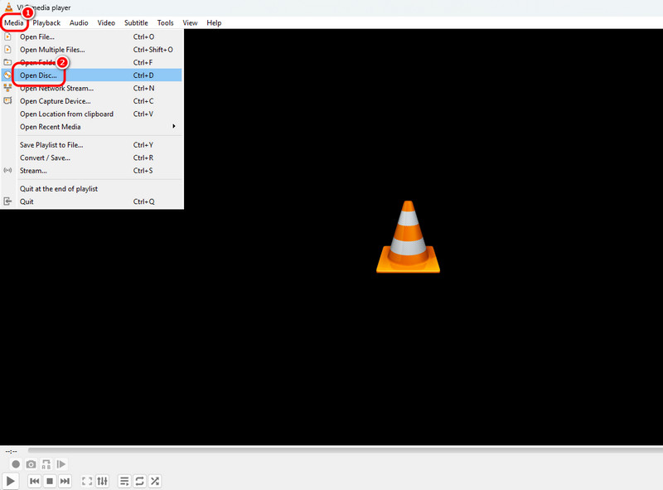Click the Stream broadcast icon
This screenshot has height=490, width=663.
click(7, 170)
